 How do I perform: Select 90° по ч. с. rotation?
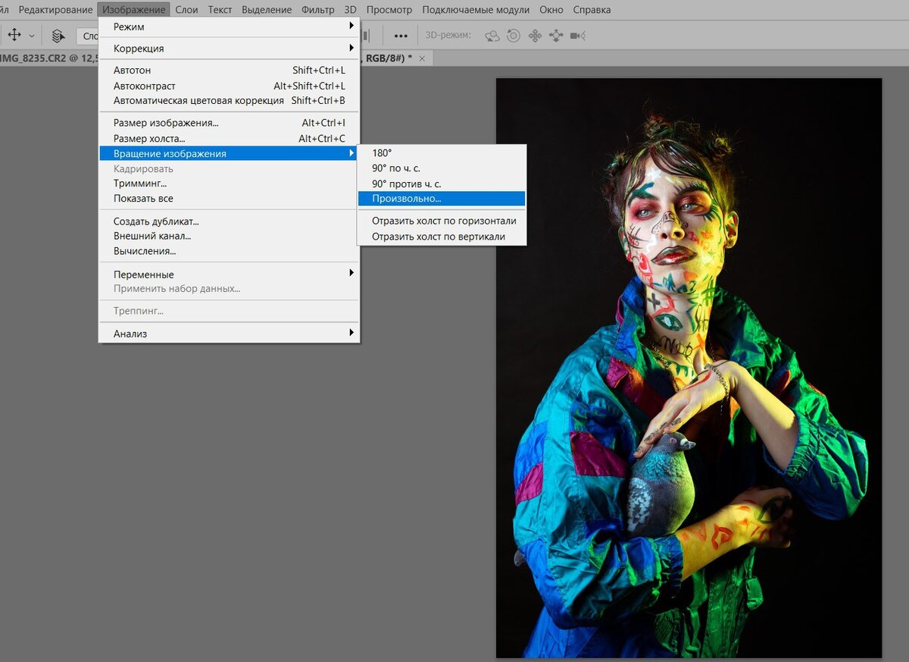click(442, 168)
